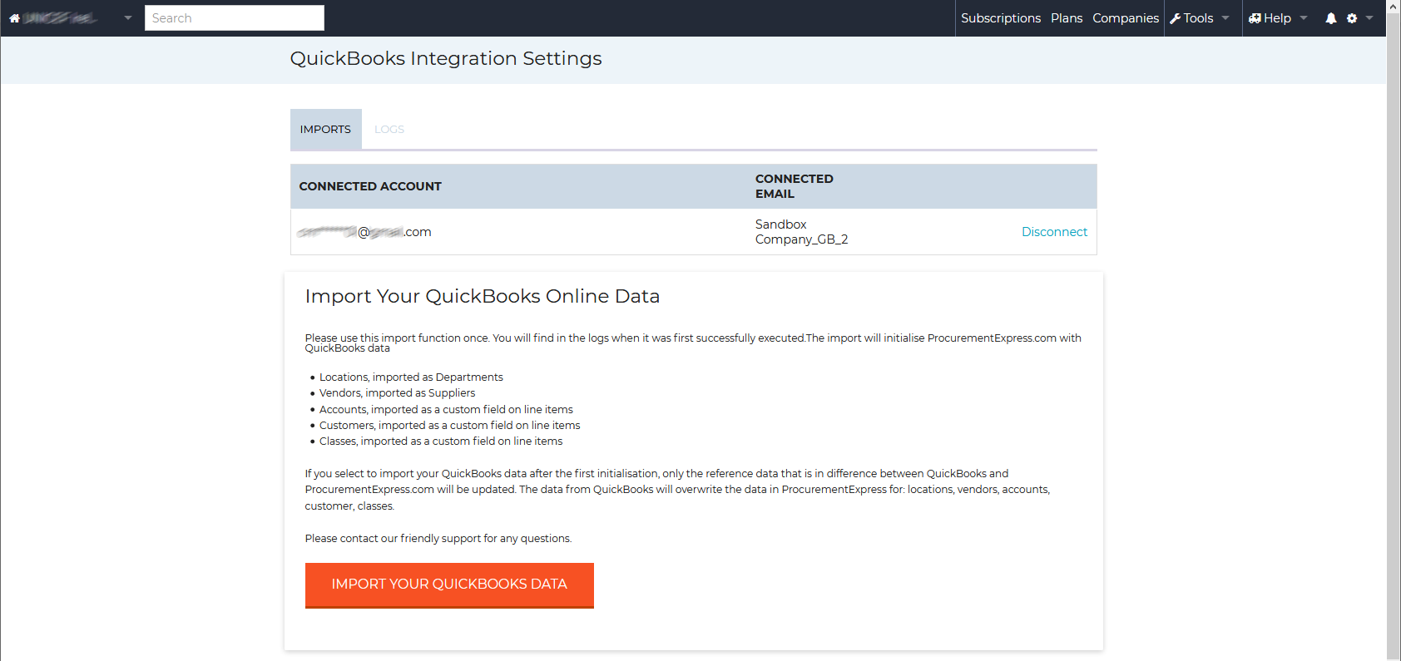Click 'Import Your QuickBooks Online Data' heading
This screenshot has width=1401, height=661.
click(483, 297)
